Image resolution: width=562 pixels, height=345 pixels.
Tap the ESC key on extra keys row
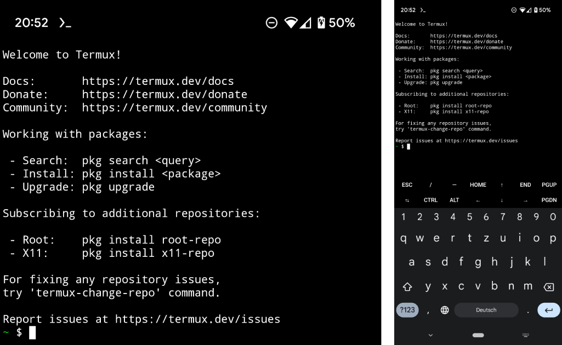click(x=407, y=185)
